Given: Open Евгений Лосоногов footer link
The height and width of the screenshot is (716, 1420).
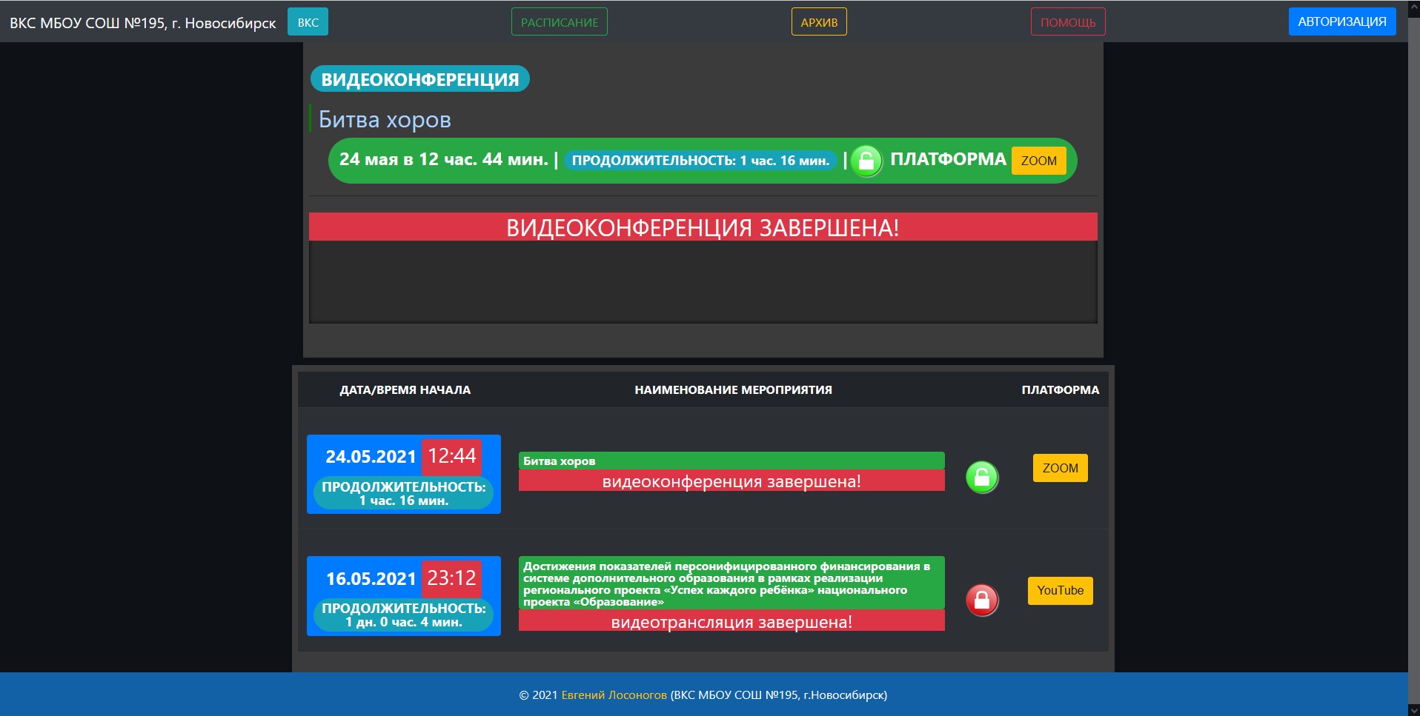Looking at the screenshot, I should [614, 695].
